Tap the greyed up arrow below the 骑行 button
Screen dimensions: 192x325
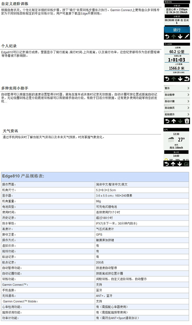coord(174,36)
